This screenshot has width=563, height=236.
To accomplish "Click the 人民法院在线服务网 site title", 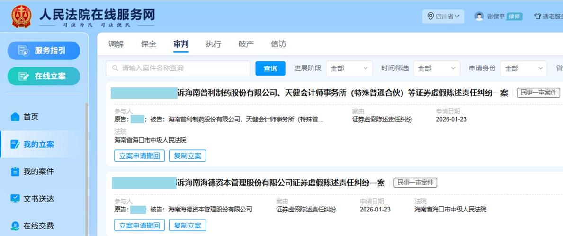I will coord(97,15).
